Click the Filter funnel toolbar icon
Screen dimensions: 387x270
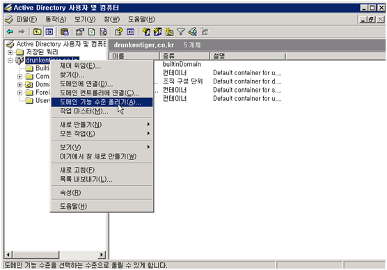[181, 32]
